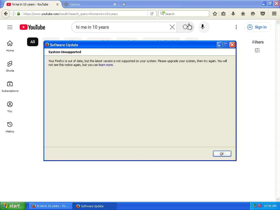Click the Firefox toolbar Search box
Image resolution: width=280 pixels, height=210 pixels.
(x=183, y=14)
